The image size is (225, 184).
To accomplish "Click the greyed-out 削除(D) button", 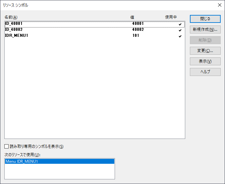I will click(x=205, y=40).
